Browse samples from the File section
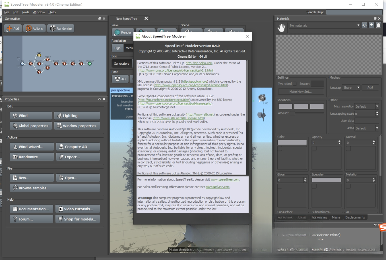The height and width of the screenshot is (260, 386). click(55, 188)
